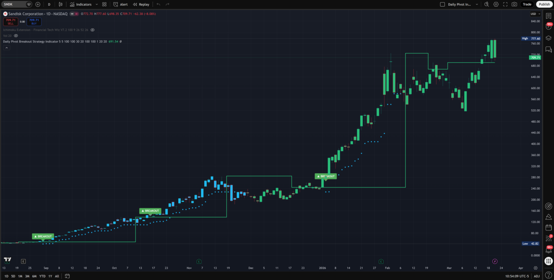Open indicator templates grid icon
Image resolution: width=554 pixels, height=280 pixels.
pyautogui.click(x=104, y=4)
